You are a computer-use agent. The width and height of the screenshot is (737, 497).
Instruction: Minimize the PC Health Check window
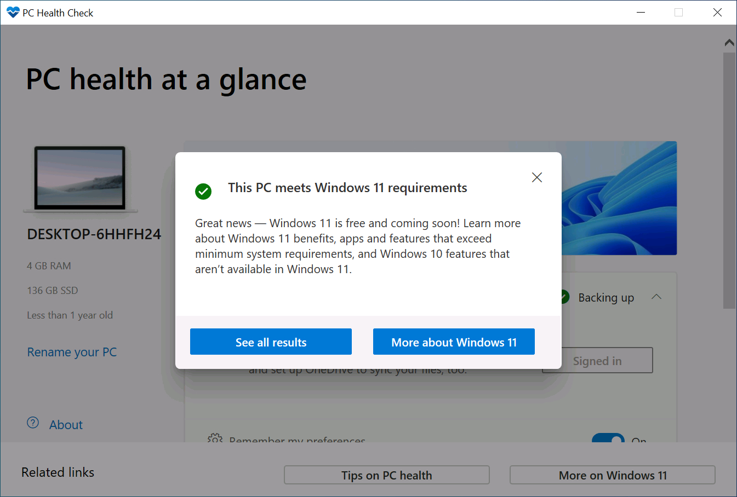click(641, 12)
